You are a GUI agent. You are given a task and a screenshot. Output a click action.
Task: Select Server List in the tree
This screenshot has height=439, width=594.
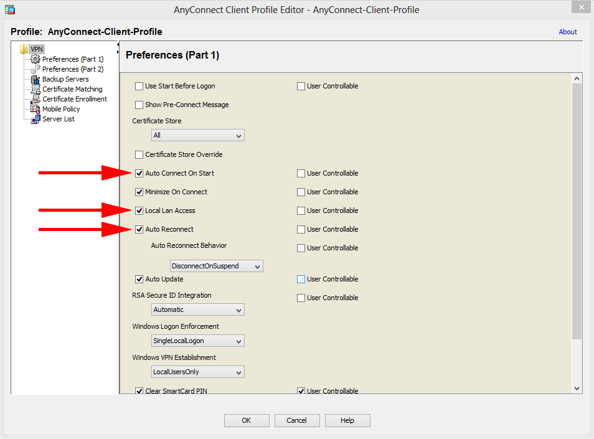coord(59,119)
